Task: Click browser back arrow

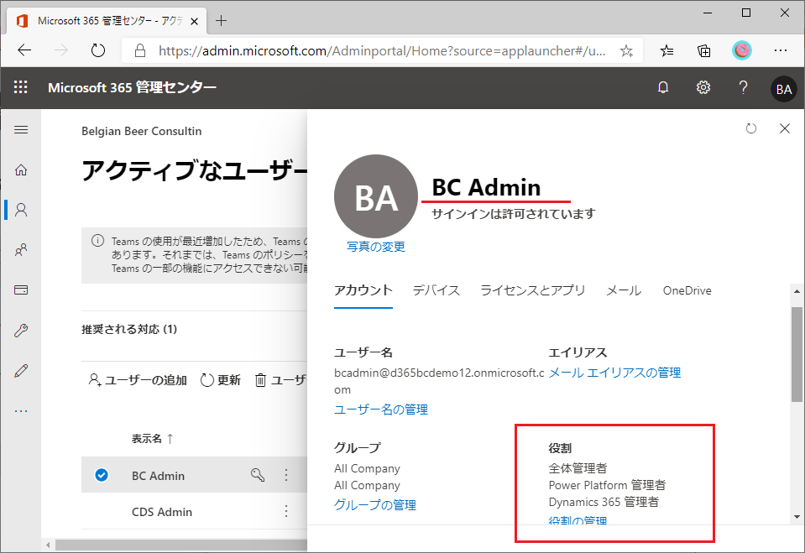Action: click(x=24, y=50)
